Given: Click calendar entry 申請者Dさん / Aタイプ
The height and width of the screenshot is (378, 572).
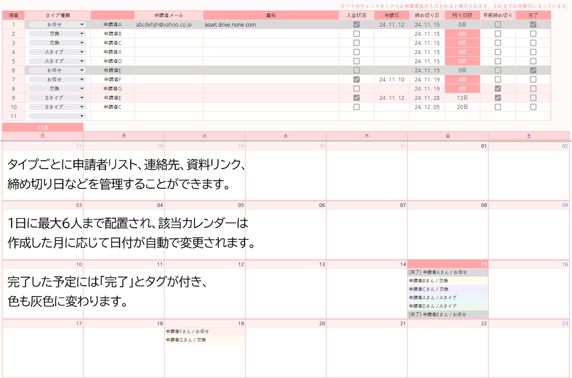Looking at the screenshot, I should [448, 306].
